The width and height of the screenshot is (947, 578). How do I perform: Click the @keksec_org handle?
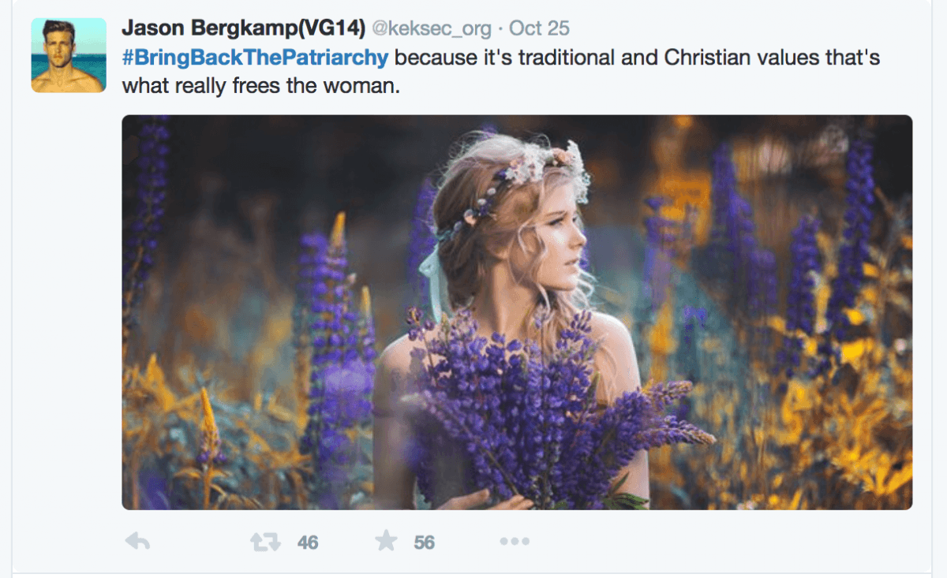tap(431, 29)
